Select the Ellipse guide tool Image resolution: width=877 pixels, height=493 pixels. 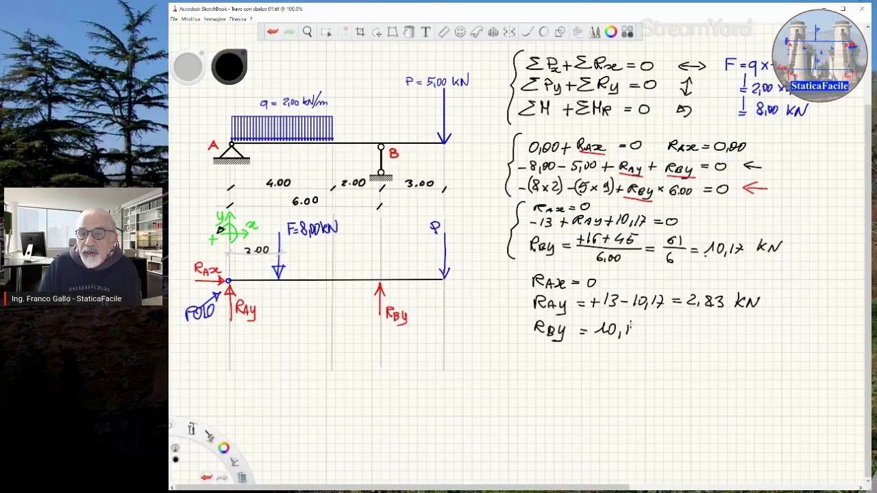[x=460, y=32]
